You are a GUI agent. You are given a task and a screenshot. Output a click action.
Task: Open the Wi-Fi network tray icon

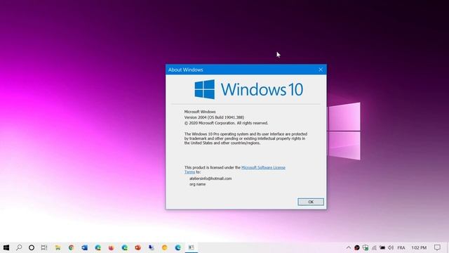374,247
